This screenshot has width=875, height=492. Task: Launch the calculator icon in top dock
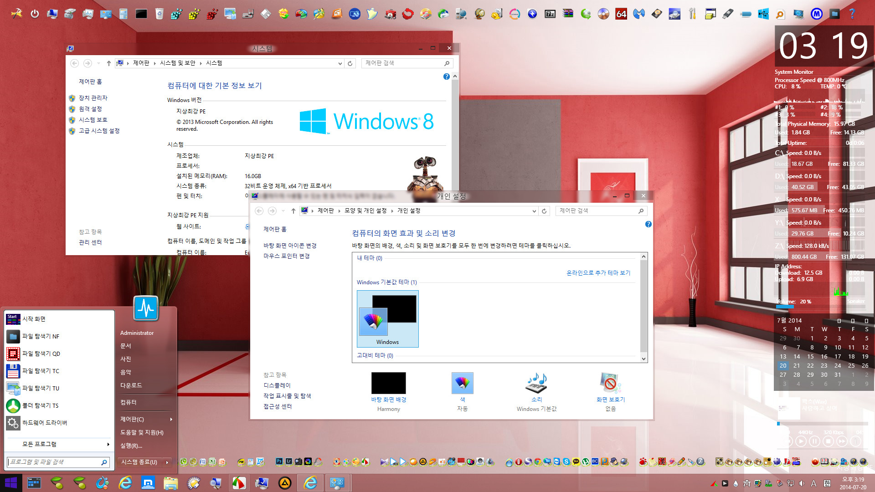[124, 14]
